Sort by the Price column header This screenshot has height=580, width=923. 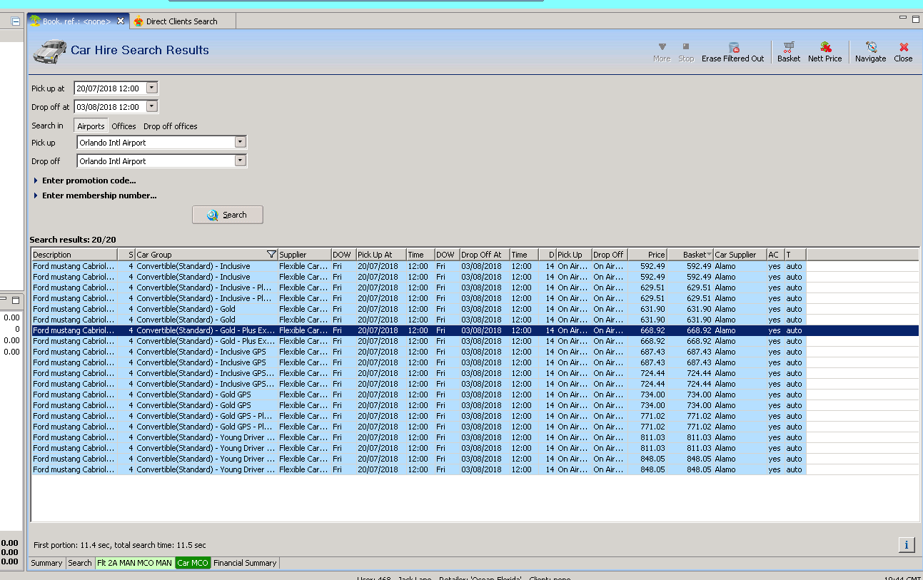pos(647,255)
